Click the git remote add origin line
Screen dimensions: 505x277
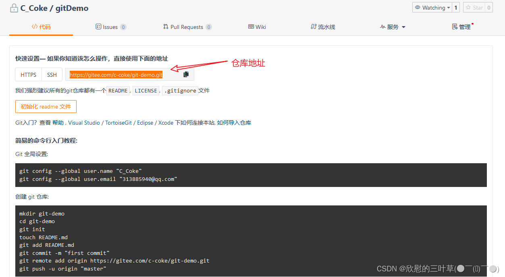point(114,261)
